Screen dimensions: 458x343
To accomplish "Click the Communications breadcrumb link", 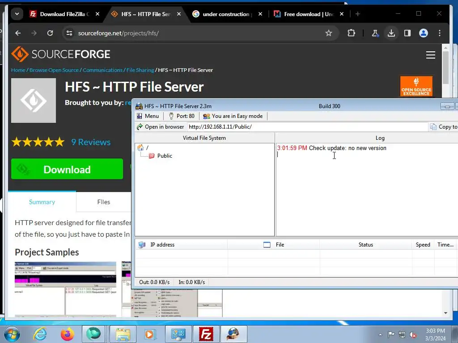I will 102,70.
